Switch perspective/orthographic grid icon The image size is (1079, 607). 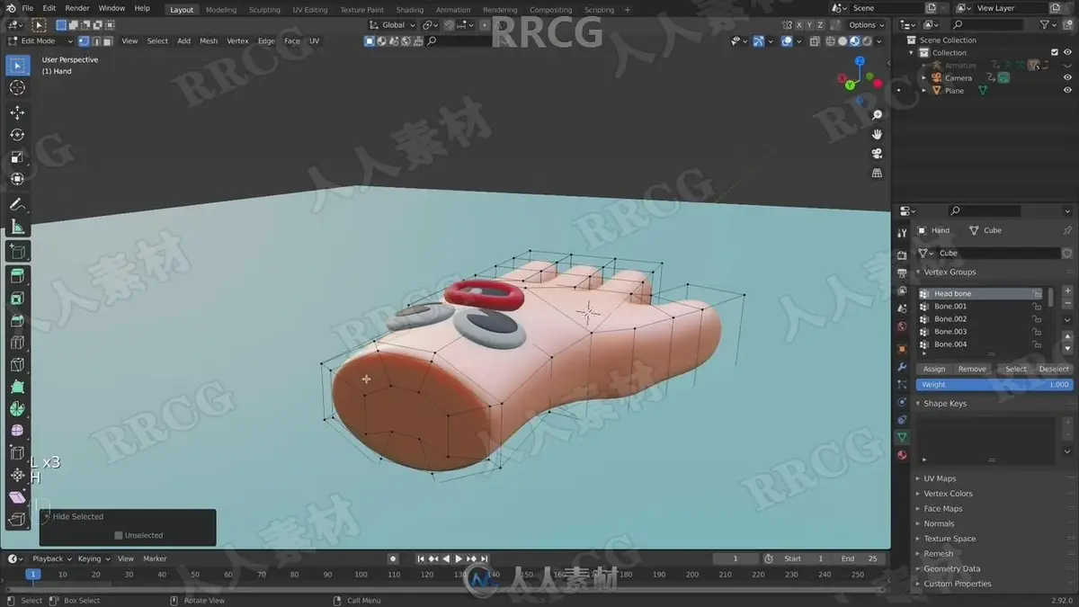pyautogui.click(x=878, y=174)
